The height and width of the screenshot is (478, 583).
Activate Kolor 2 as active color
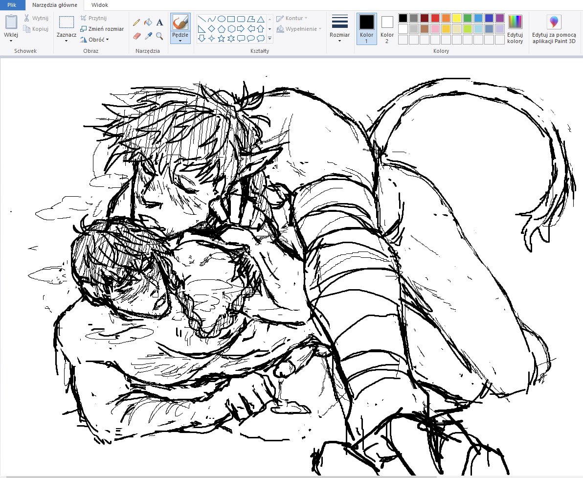coord(387,29)
